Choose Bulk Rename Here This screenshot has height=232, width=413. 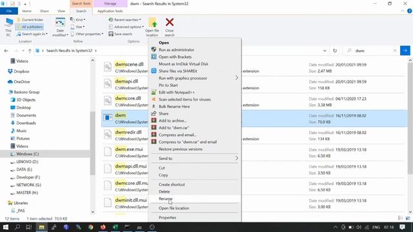point(195,106)
